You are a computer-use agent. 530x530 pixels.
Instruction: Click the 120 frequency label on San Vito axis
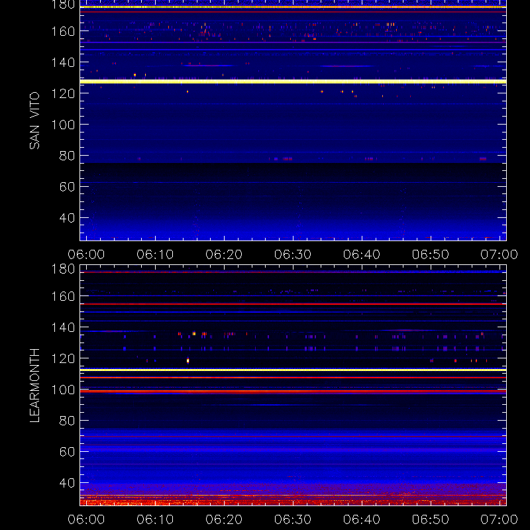(63, 93)
